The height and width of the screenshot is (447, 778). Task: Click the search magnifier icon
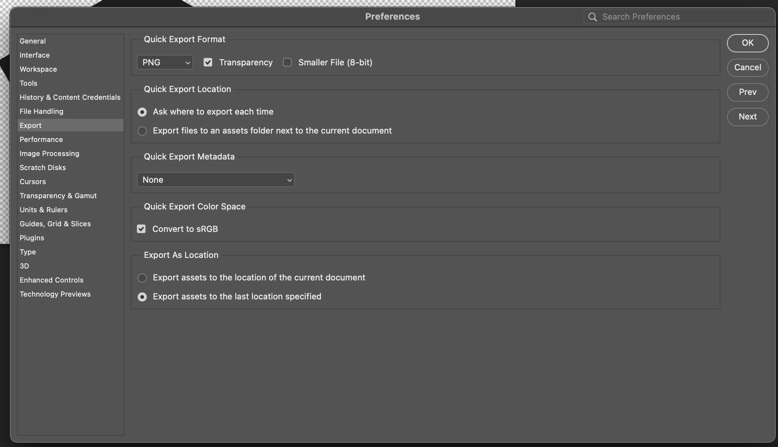[593, 17]
